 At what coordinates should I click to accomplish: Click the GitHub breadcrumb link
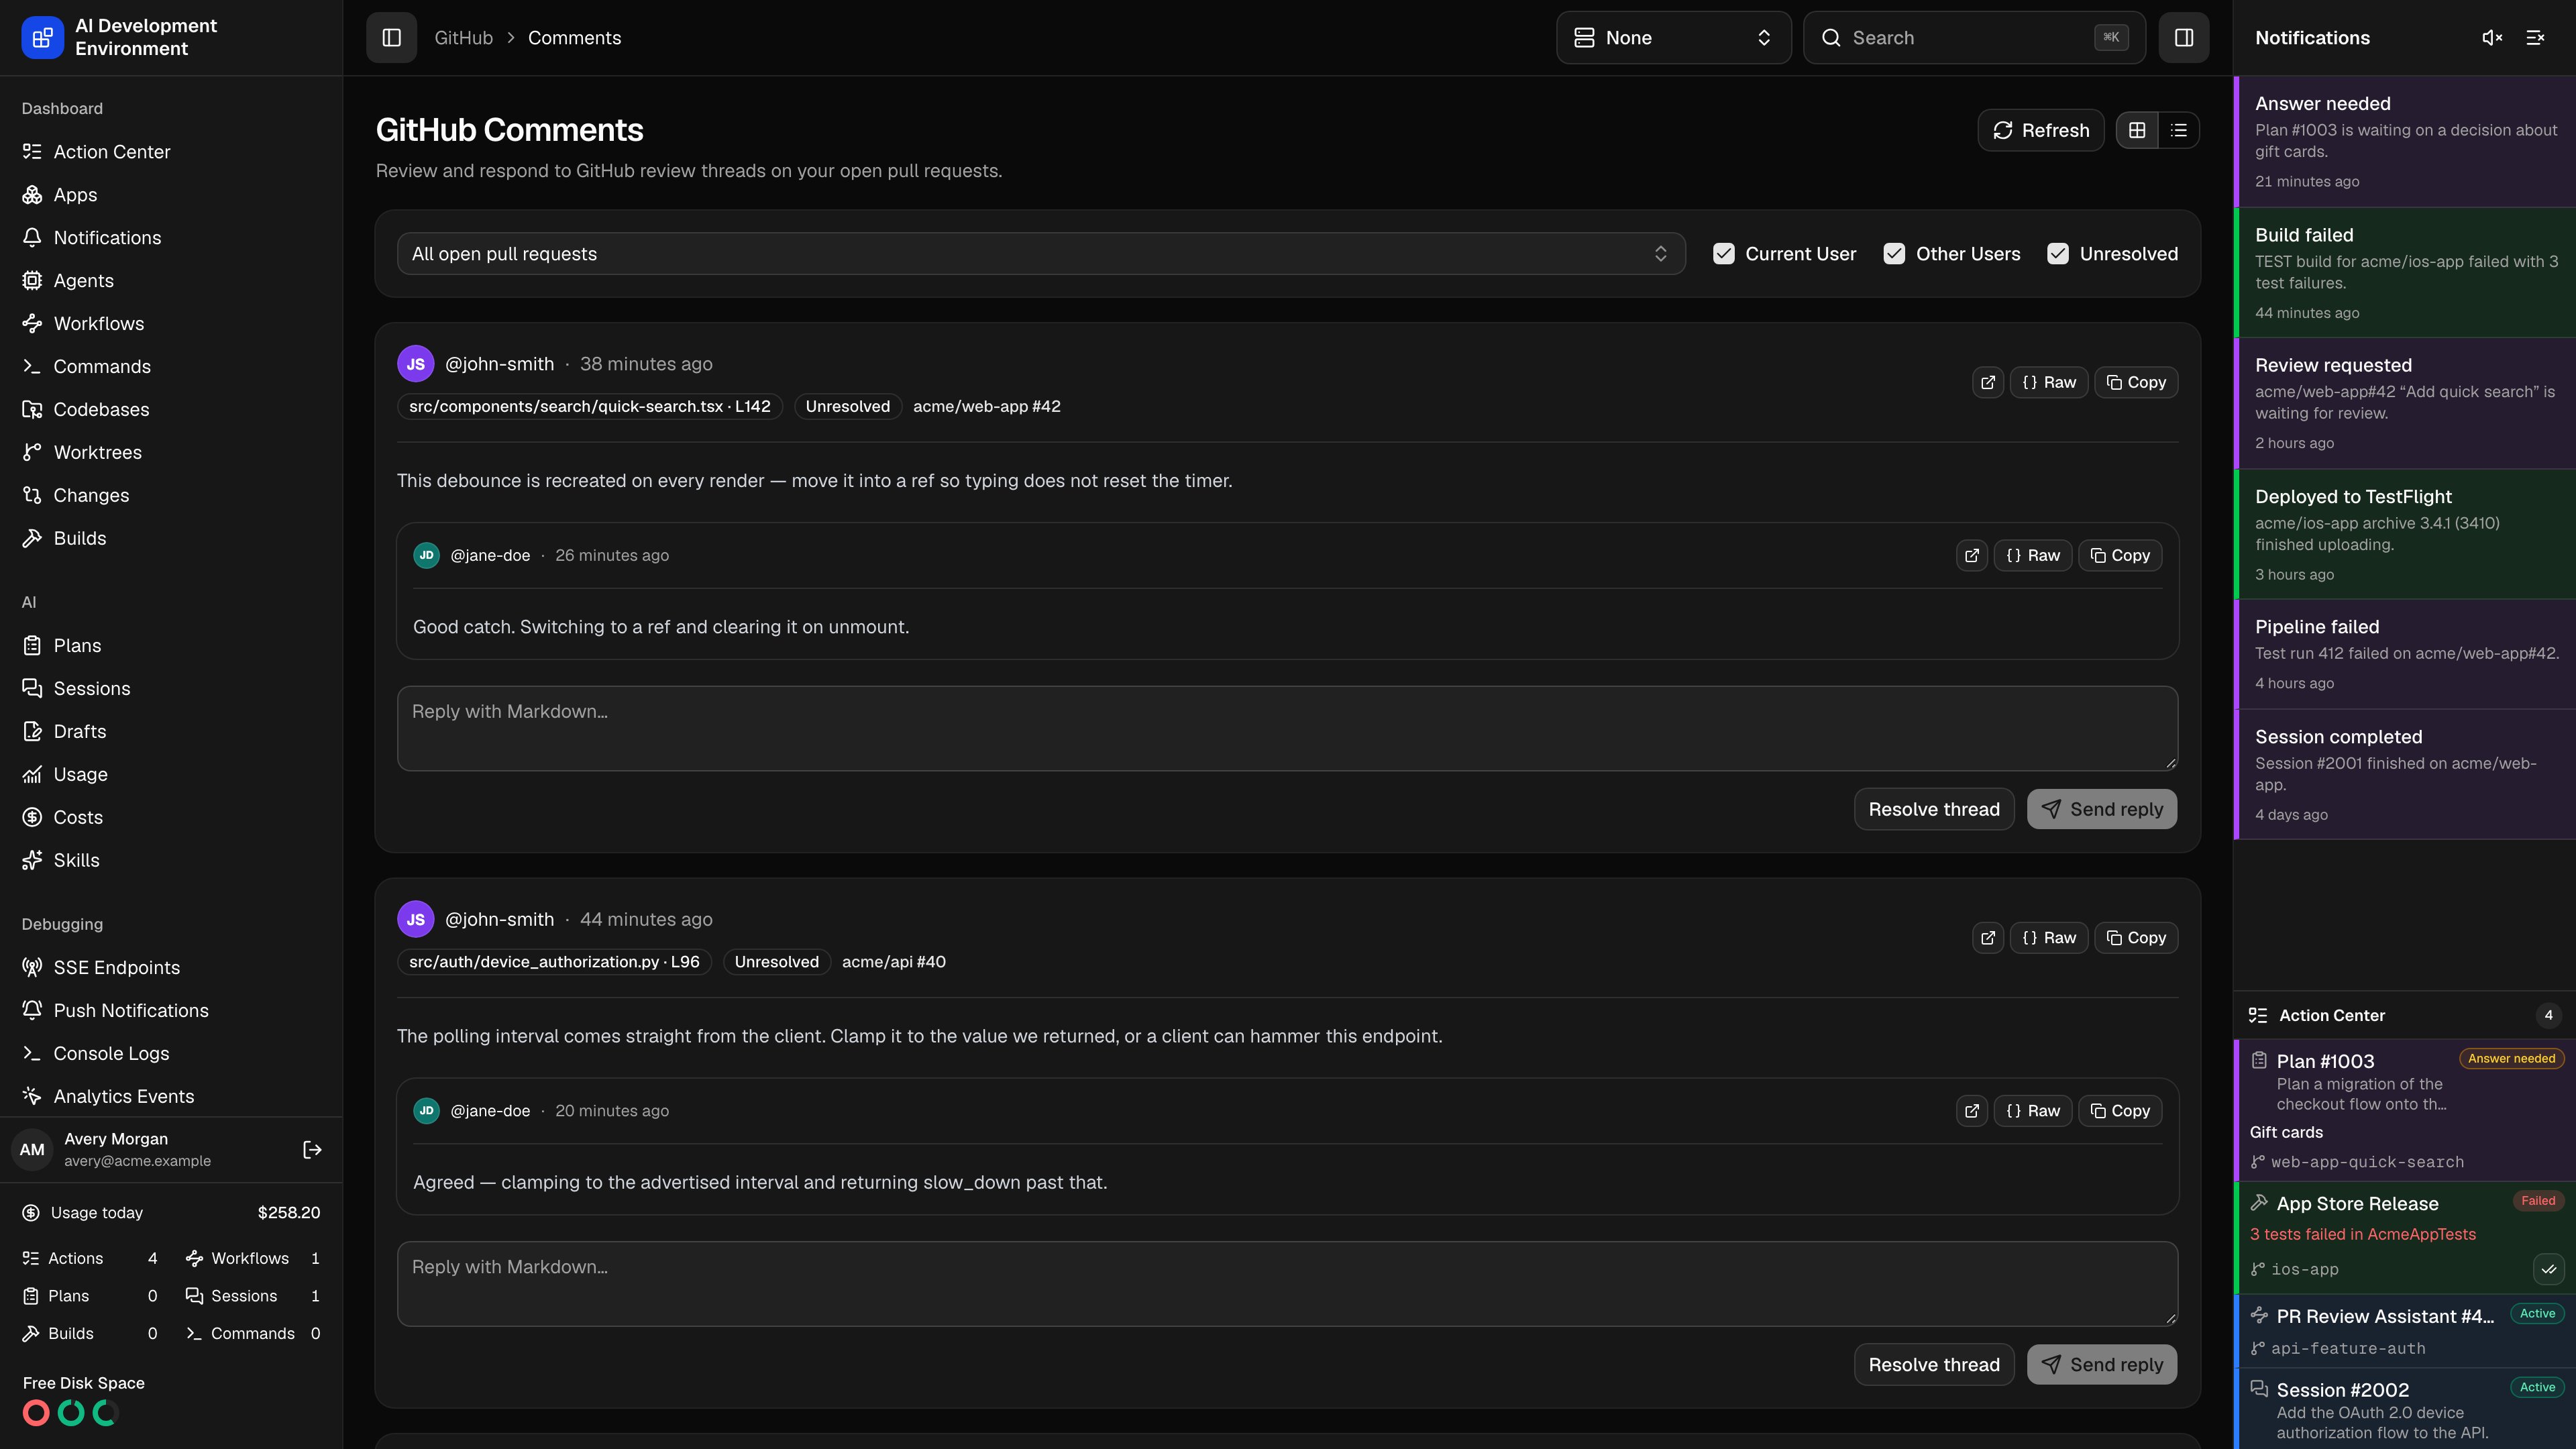click(463, 38)
